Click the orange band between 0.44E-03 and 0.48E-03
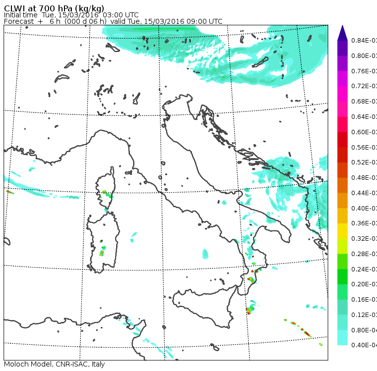The width and height of the screenshot is (377, 371). click(x=342, y=185)
